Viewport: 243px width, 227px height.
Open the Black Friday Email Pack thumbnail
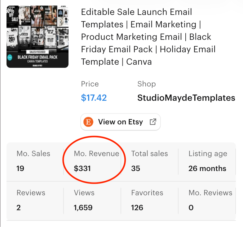38,37
